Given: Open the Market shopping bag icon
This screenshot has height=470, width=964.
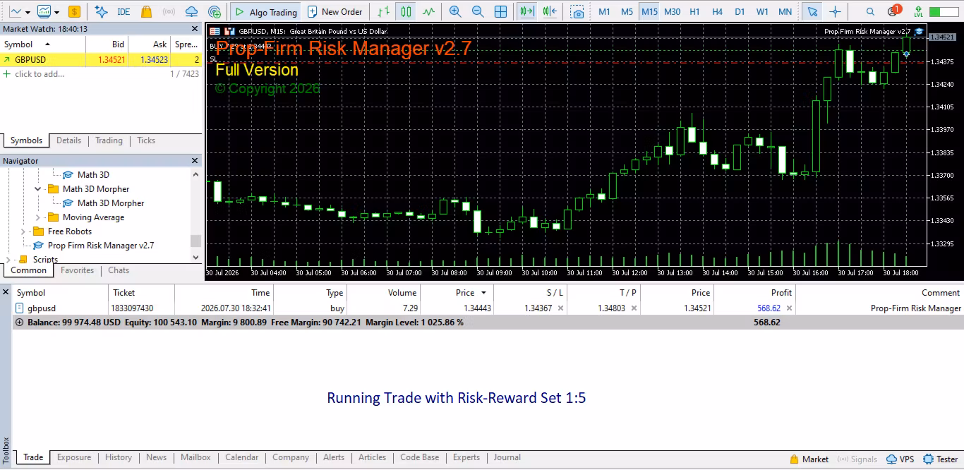Looking at the screenshot, I should coord(146,12).
